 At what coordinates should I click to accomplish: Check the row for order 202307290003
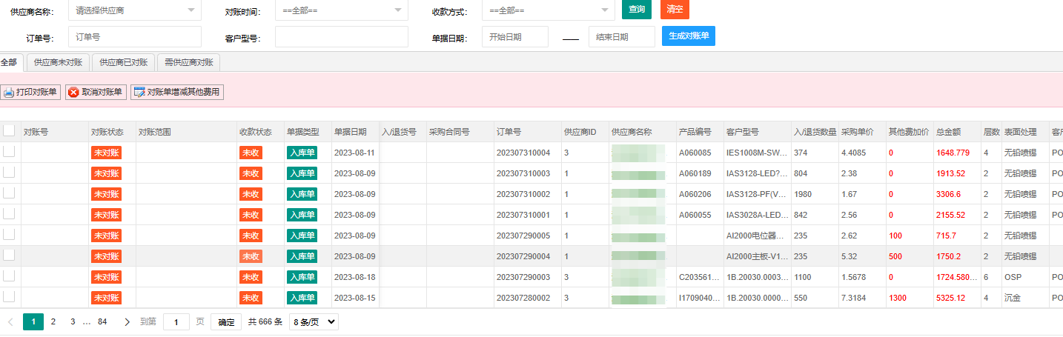(x=9, y=276)
